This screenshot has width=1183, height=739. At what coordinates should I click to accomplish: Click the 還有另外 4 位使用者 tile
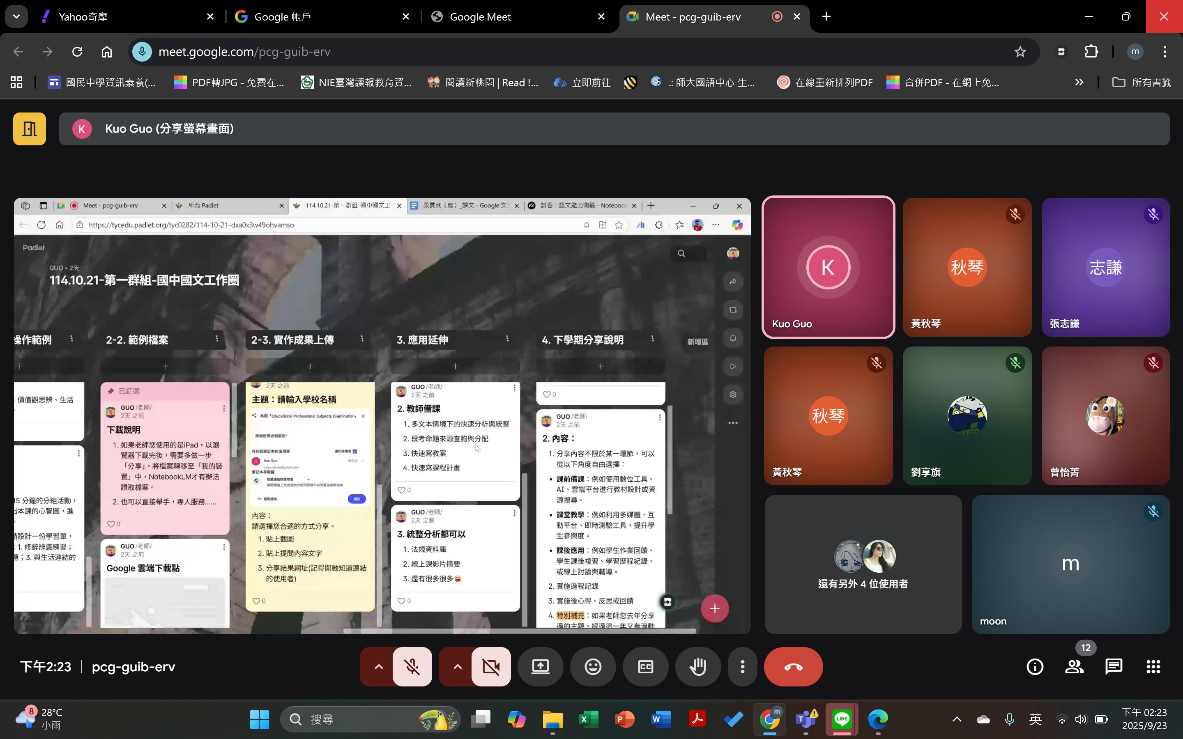coord(863,565)
